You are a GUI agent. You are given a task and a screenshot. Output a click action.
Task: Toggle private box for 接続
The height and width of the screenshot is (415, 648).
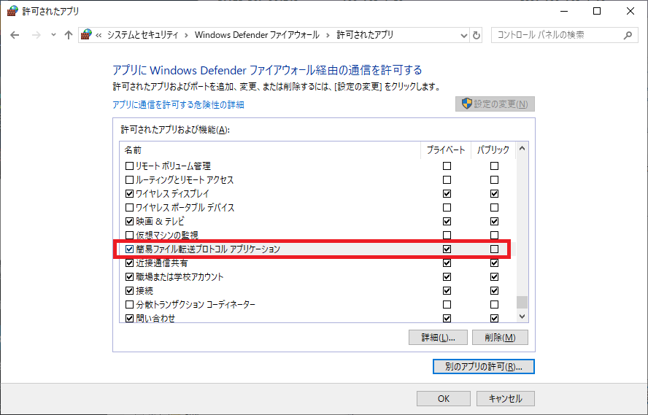pyautogui.click(x=447, y=291)
